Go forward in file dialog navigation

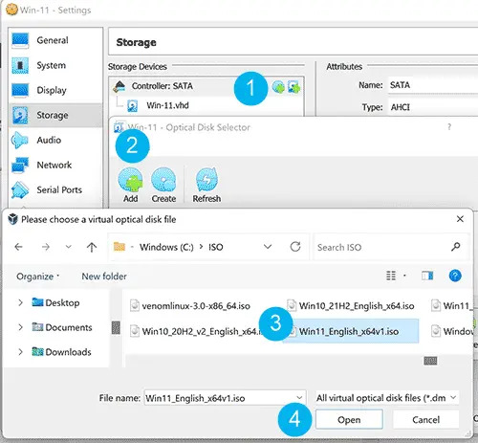(46, 247)
